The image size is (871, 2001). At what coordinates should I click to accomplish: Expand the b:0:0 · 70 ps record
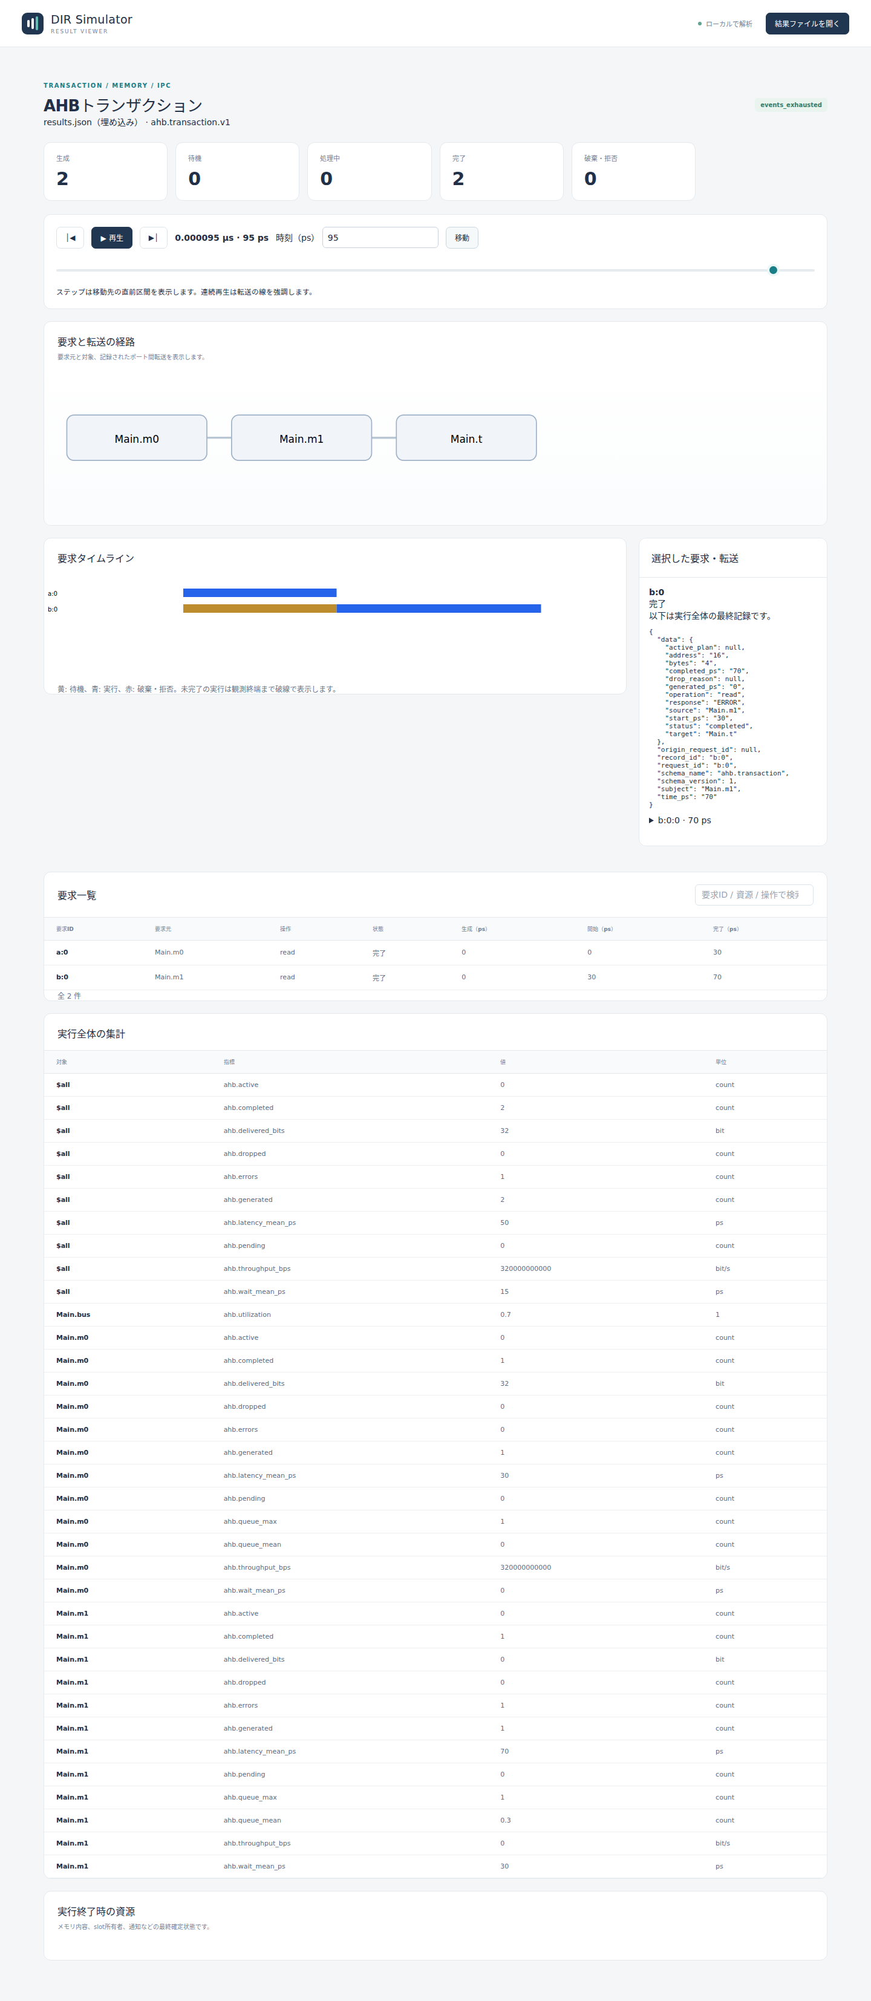point(680,820)
